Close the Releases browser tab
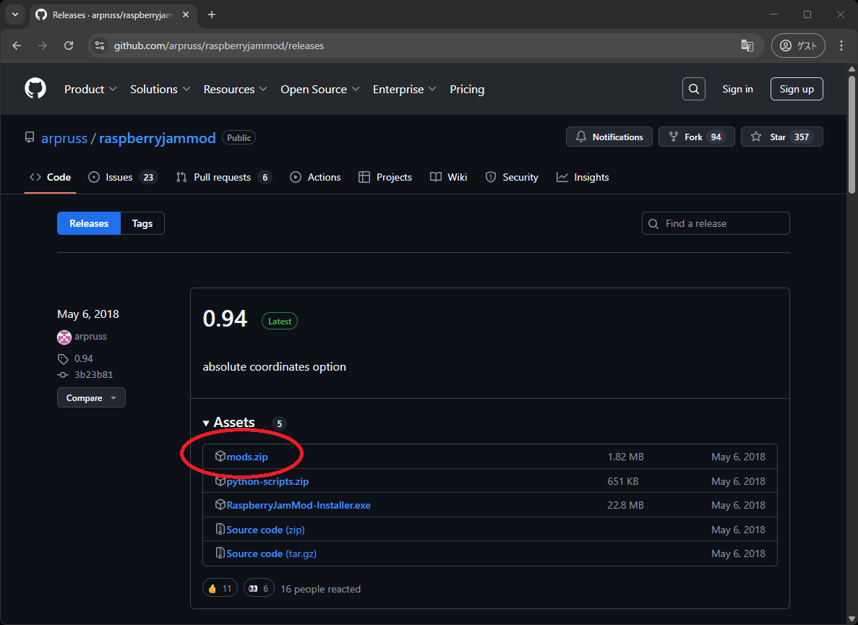The height and width of the screenshot is (625, 858). point(186,14)
